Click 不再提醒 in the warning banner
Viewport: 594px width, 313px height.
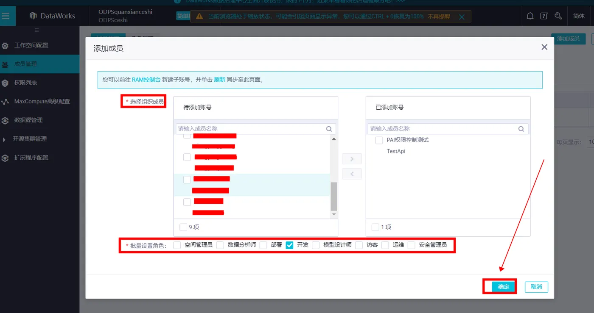(438, 17)
